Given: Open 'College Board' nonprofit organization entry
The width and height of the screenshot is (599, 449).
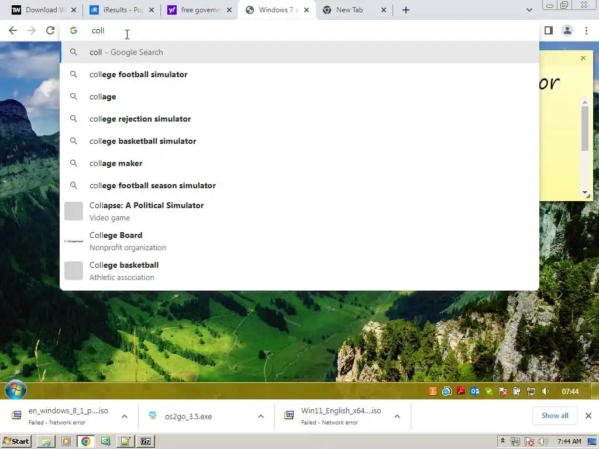Looking at the screenshot, I should pyautogui.click(x=299, y=241).
